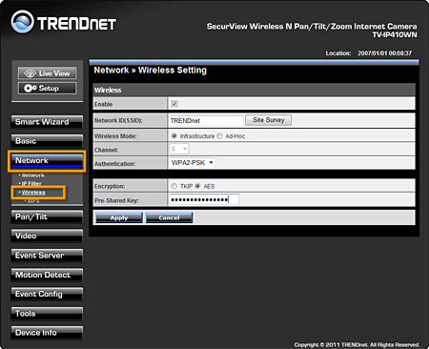
Task: Click the Pre-Shared Key field
Action: tap(204, 199)
